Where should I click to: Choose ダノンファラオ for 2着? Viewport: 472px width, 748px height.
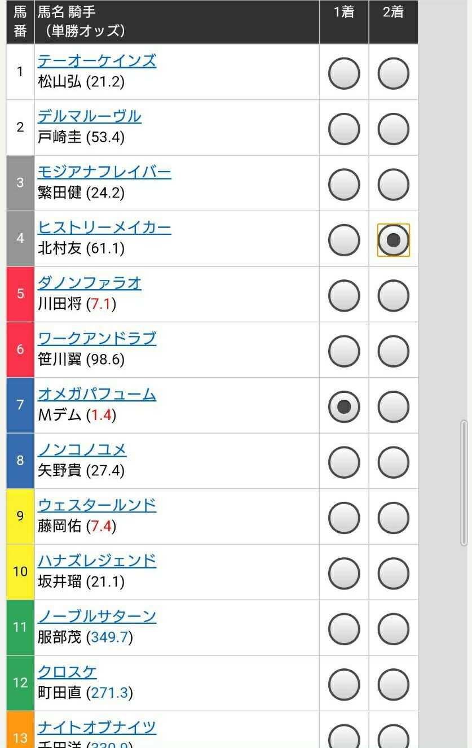tap(393, 295)
